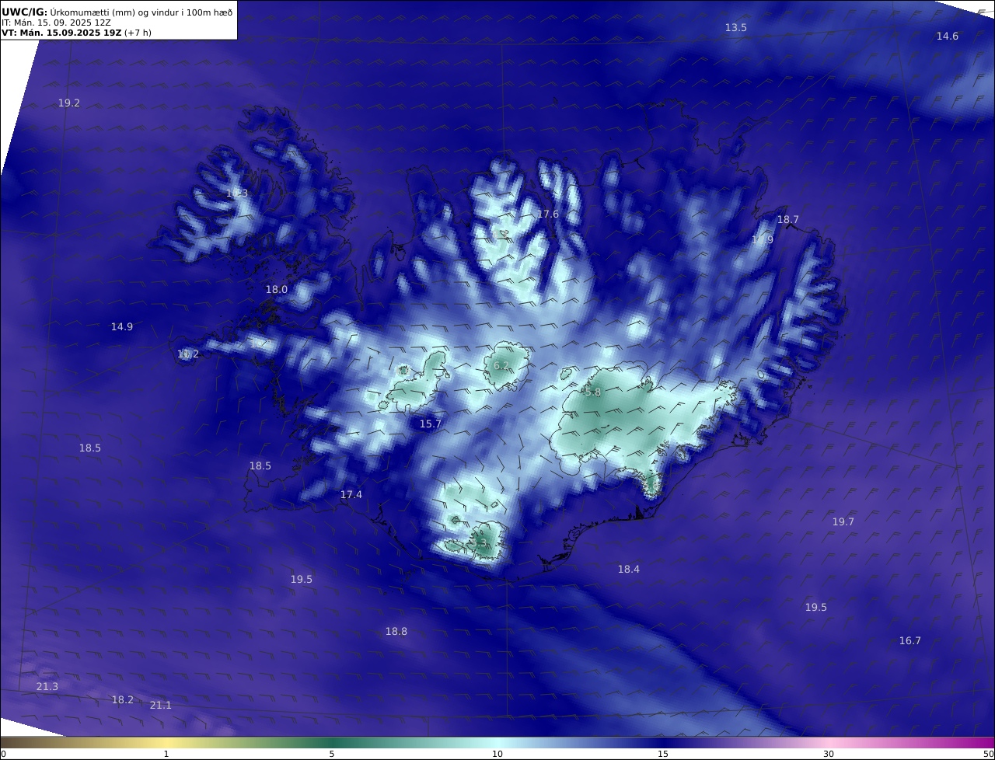This screenshot has height=760, width=995.
Task: Click the 17.4 value label
Action: pyautogui.click(x=351, y=495)
